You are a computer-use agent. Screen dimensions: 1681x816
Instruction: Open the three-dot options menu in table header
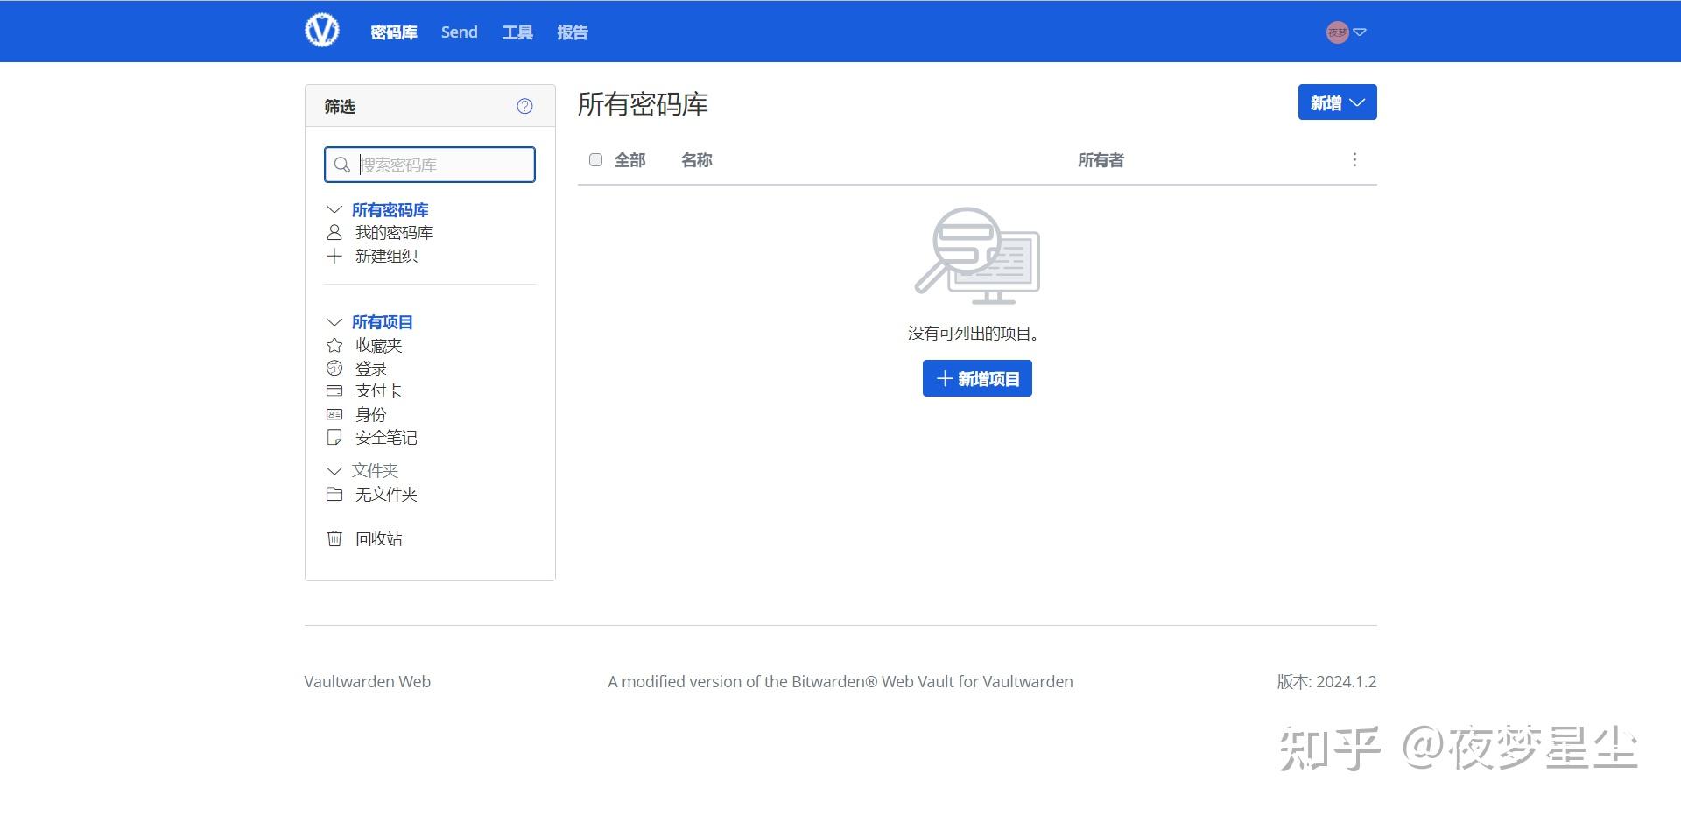pos(1354,160)
